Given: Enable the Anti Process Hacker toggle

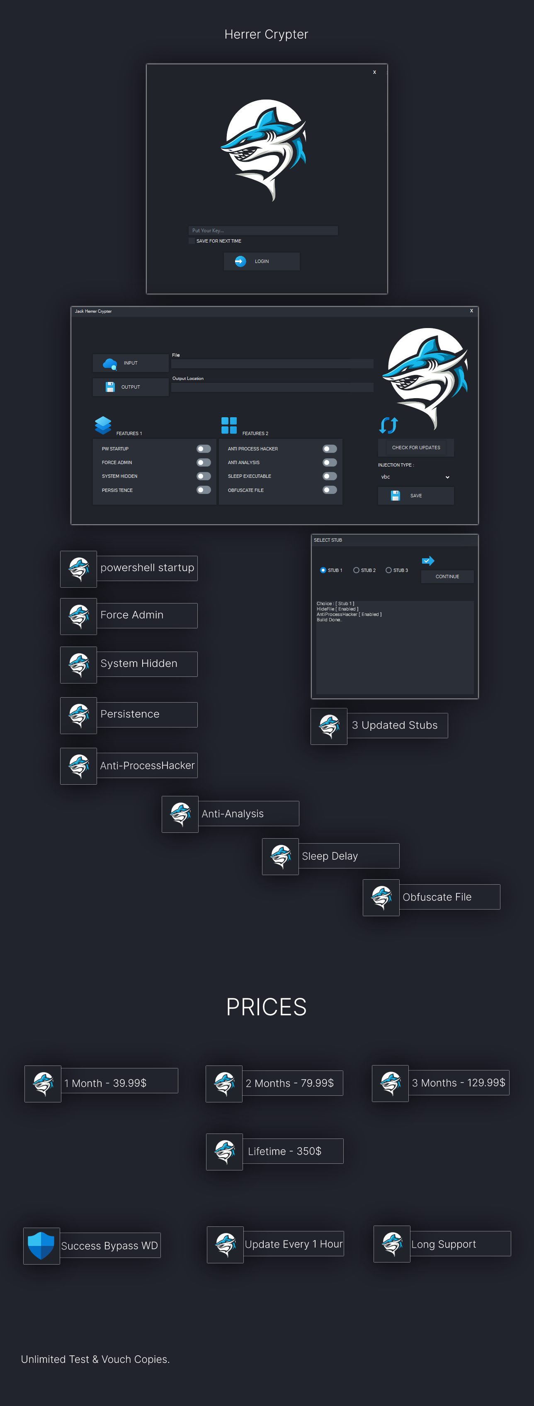Looking at the screenshot, I should pyautogui.click(x=330, y=449).
